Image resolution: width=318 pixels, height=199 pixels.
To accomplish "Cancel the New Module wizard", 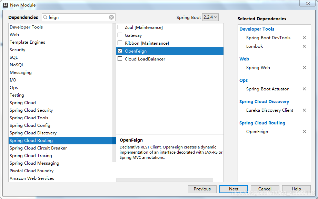I will (x=265, y=189).
